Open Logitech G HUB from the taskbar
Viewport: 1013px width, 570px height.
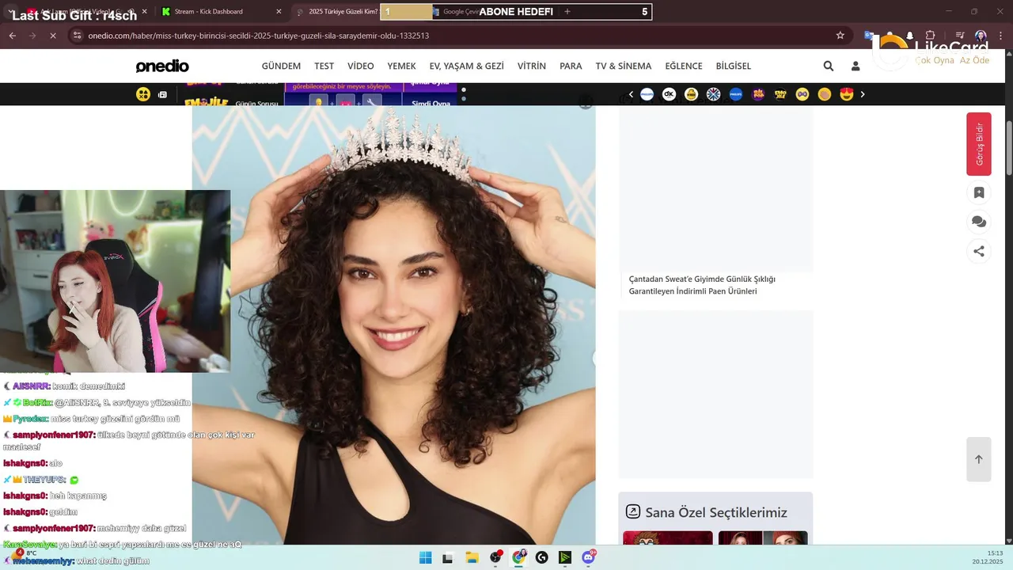(541, 557)
